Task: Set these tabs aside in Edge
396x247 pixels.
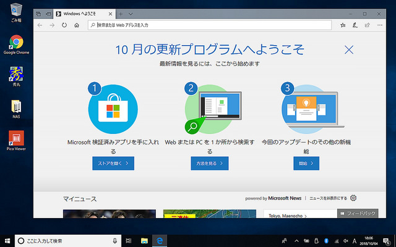Action: point(48,14)
